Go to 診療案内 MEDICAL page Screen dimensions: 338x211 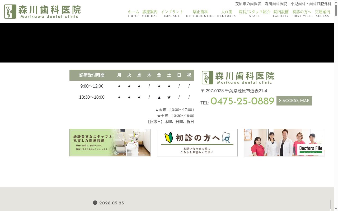tap(150, 13)
